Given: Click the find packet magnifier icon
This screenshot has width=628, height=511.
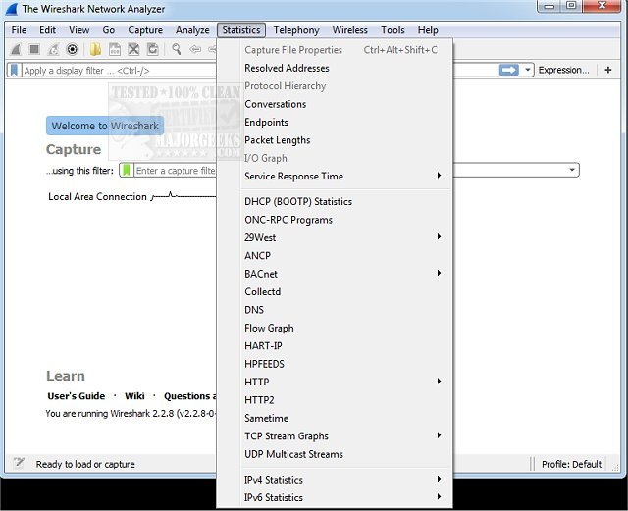Looking at the screenshot, I should (176, 49).
